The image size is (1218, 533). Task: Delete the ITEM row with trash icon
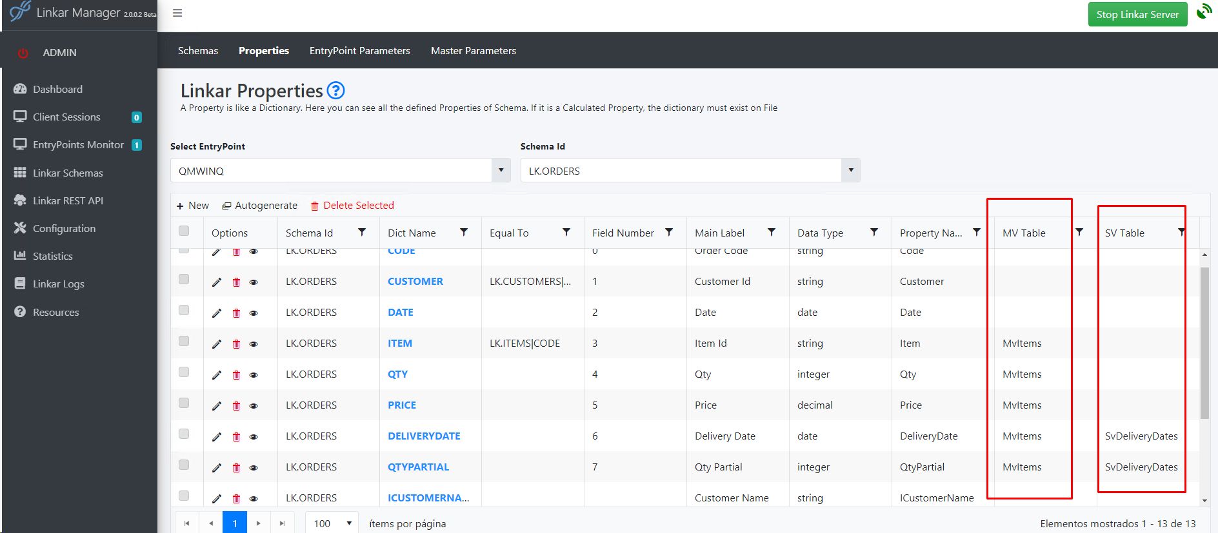236,344
